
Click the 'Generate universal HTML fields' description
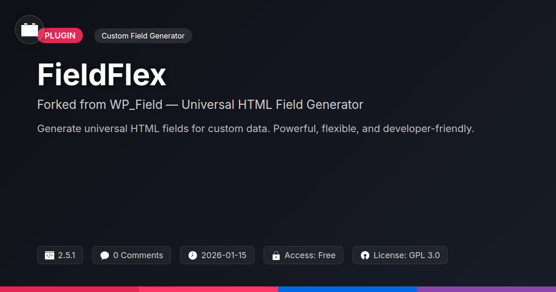(x=255, y=129)
